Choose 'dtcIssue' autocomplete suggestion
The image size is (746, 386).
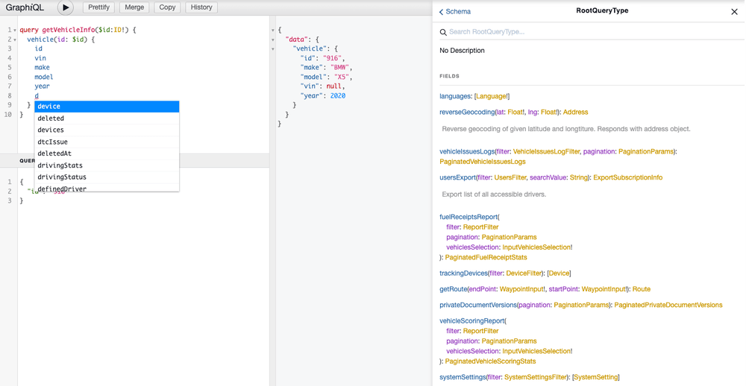point(107,142)
